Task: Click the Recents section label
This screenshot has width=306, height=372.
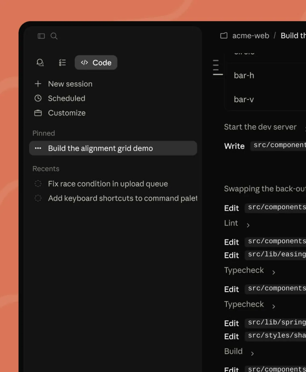Action: point(46,168)
